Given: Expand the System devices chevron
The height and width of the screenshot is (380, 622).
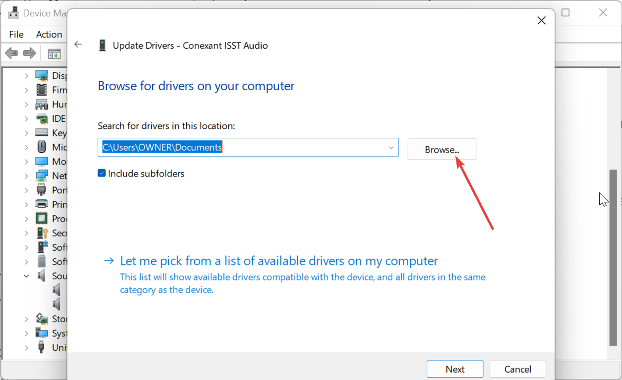Looking at the screenshot, I should coord(26,333).
